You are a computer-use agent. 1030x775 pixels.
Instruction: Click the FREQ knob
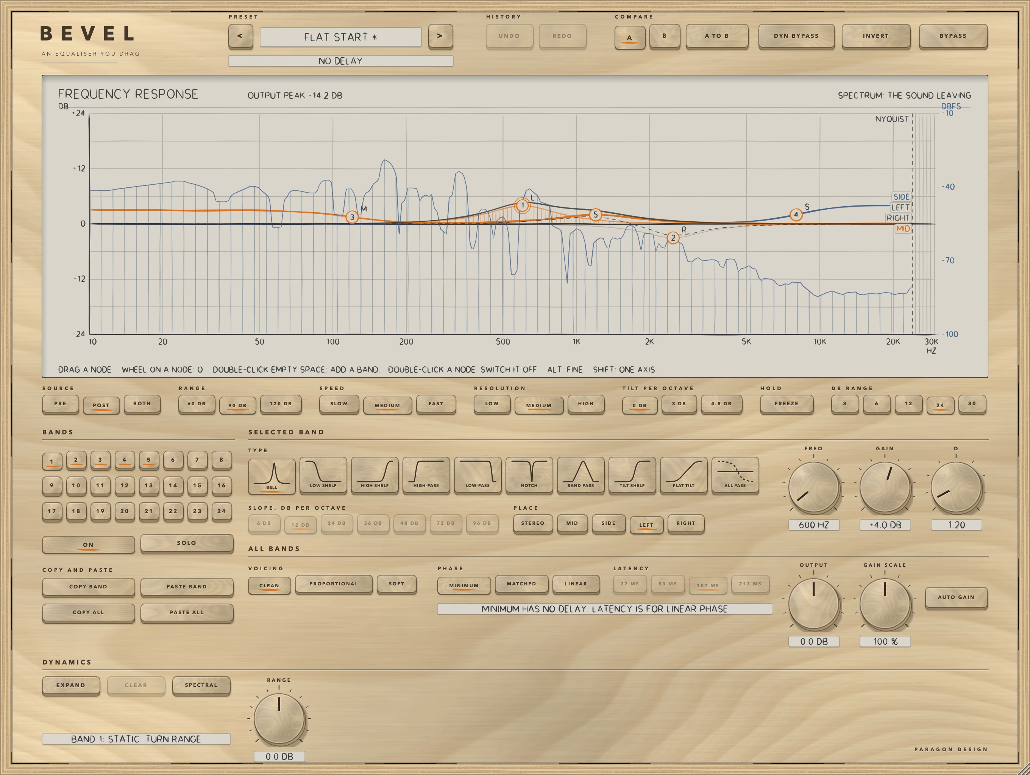813,487
